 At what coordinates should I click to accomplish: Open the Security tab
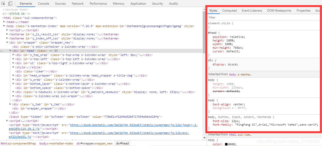(x=157, y=4)
